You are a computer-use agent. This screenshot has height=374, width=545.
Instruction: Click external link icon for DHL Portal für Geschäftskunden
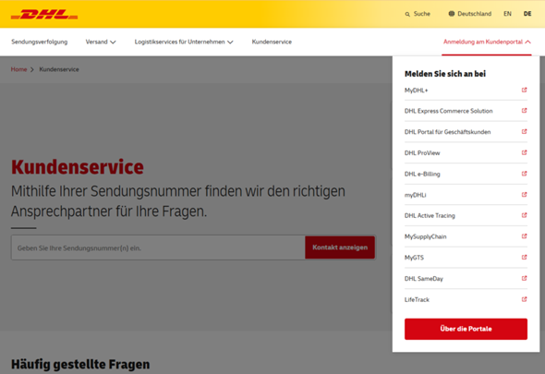click(x=524, y=131)
